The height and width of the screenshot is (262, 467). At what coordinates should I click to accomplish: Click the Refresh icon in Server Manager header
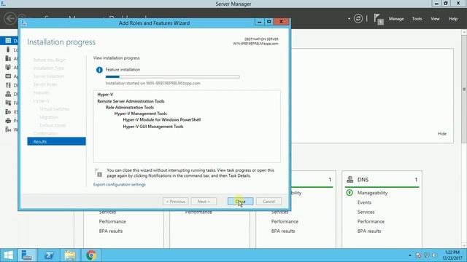coord(358,19)
